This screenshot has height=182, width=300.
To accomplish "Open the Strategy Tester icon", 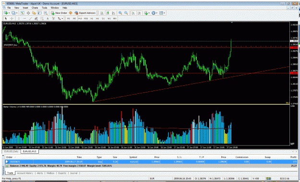I will coord(46,13).
